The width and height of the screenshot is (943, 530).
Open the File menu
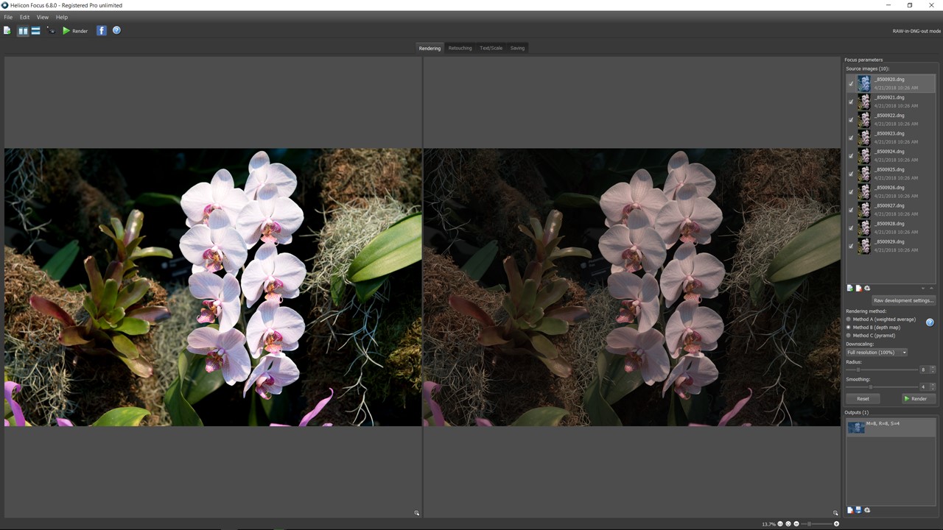(8, 17)
